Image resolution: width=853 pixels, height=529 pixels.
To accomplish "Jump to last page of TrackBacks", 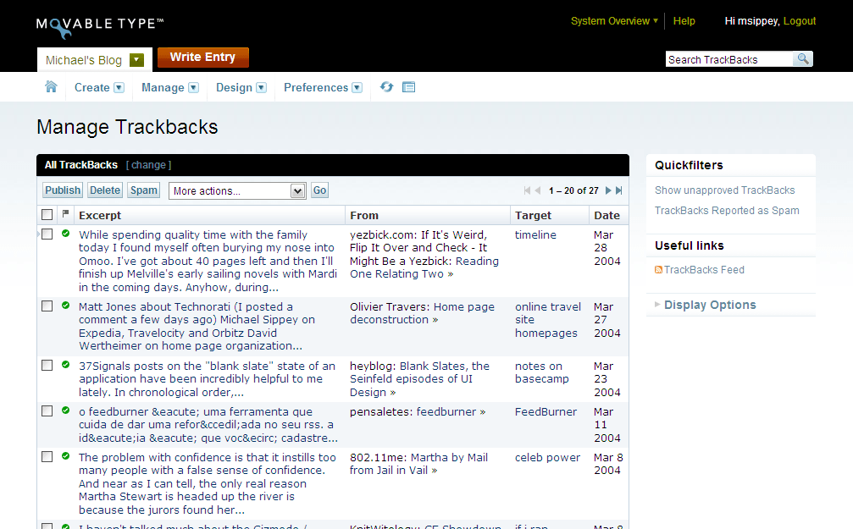I will [618, 190].
